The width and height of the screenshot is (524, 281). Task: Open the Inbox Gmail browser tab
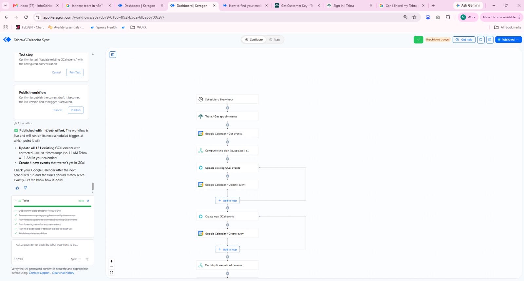(36, 6)
